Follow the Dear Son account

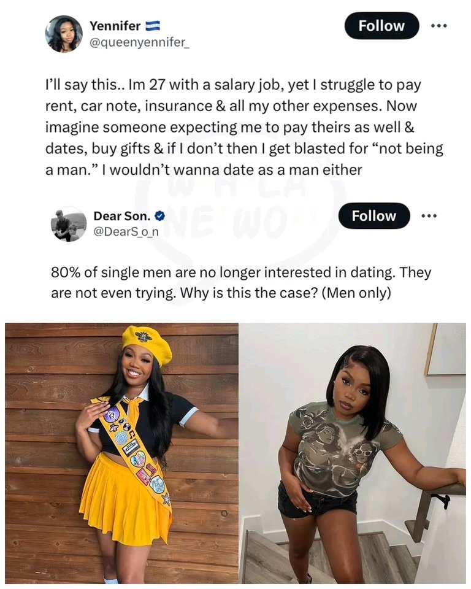pos(374,216)
